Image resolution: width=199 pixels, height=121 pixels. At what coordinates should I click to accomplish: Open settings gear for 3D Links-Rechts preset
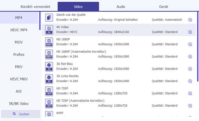190,81
